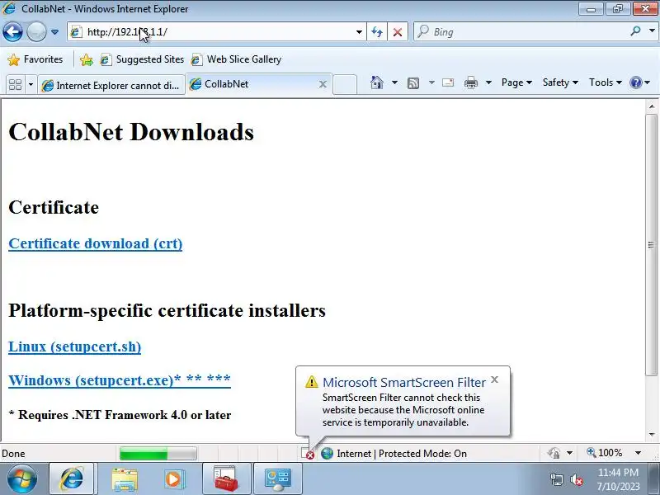Expand the feeds dropdown arrow
The width and height of the screenshot is (660, 495).
click(x=431, y=82)
